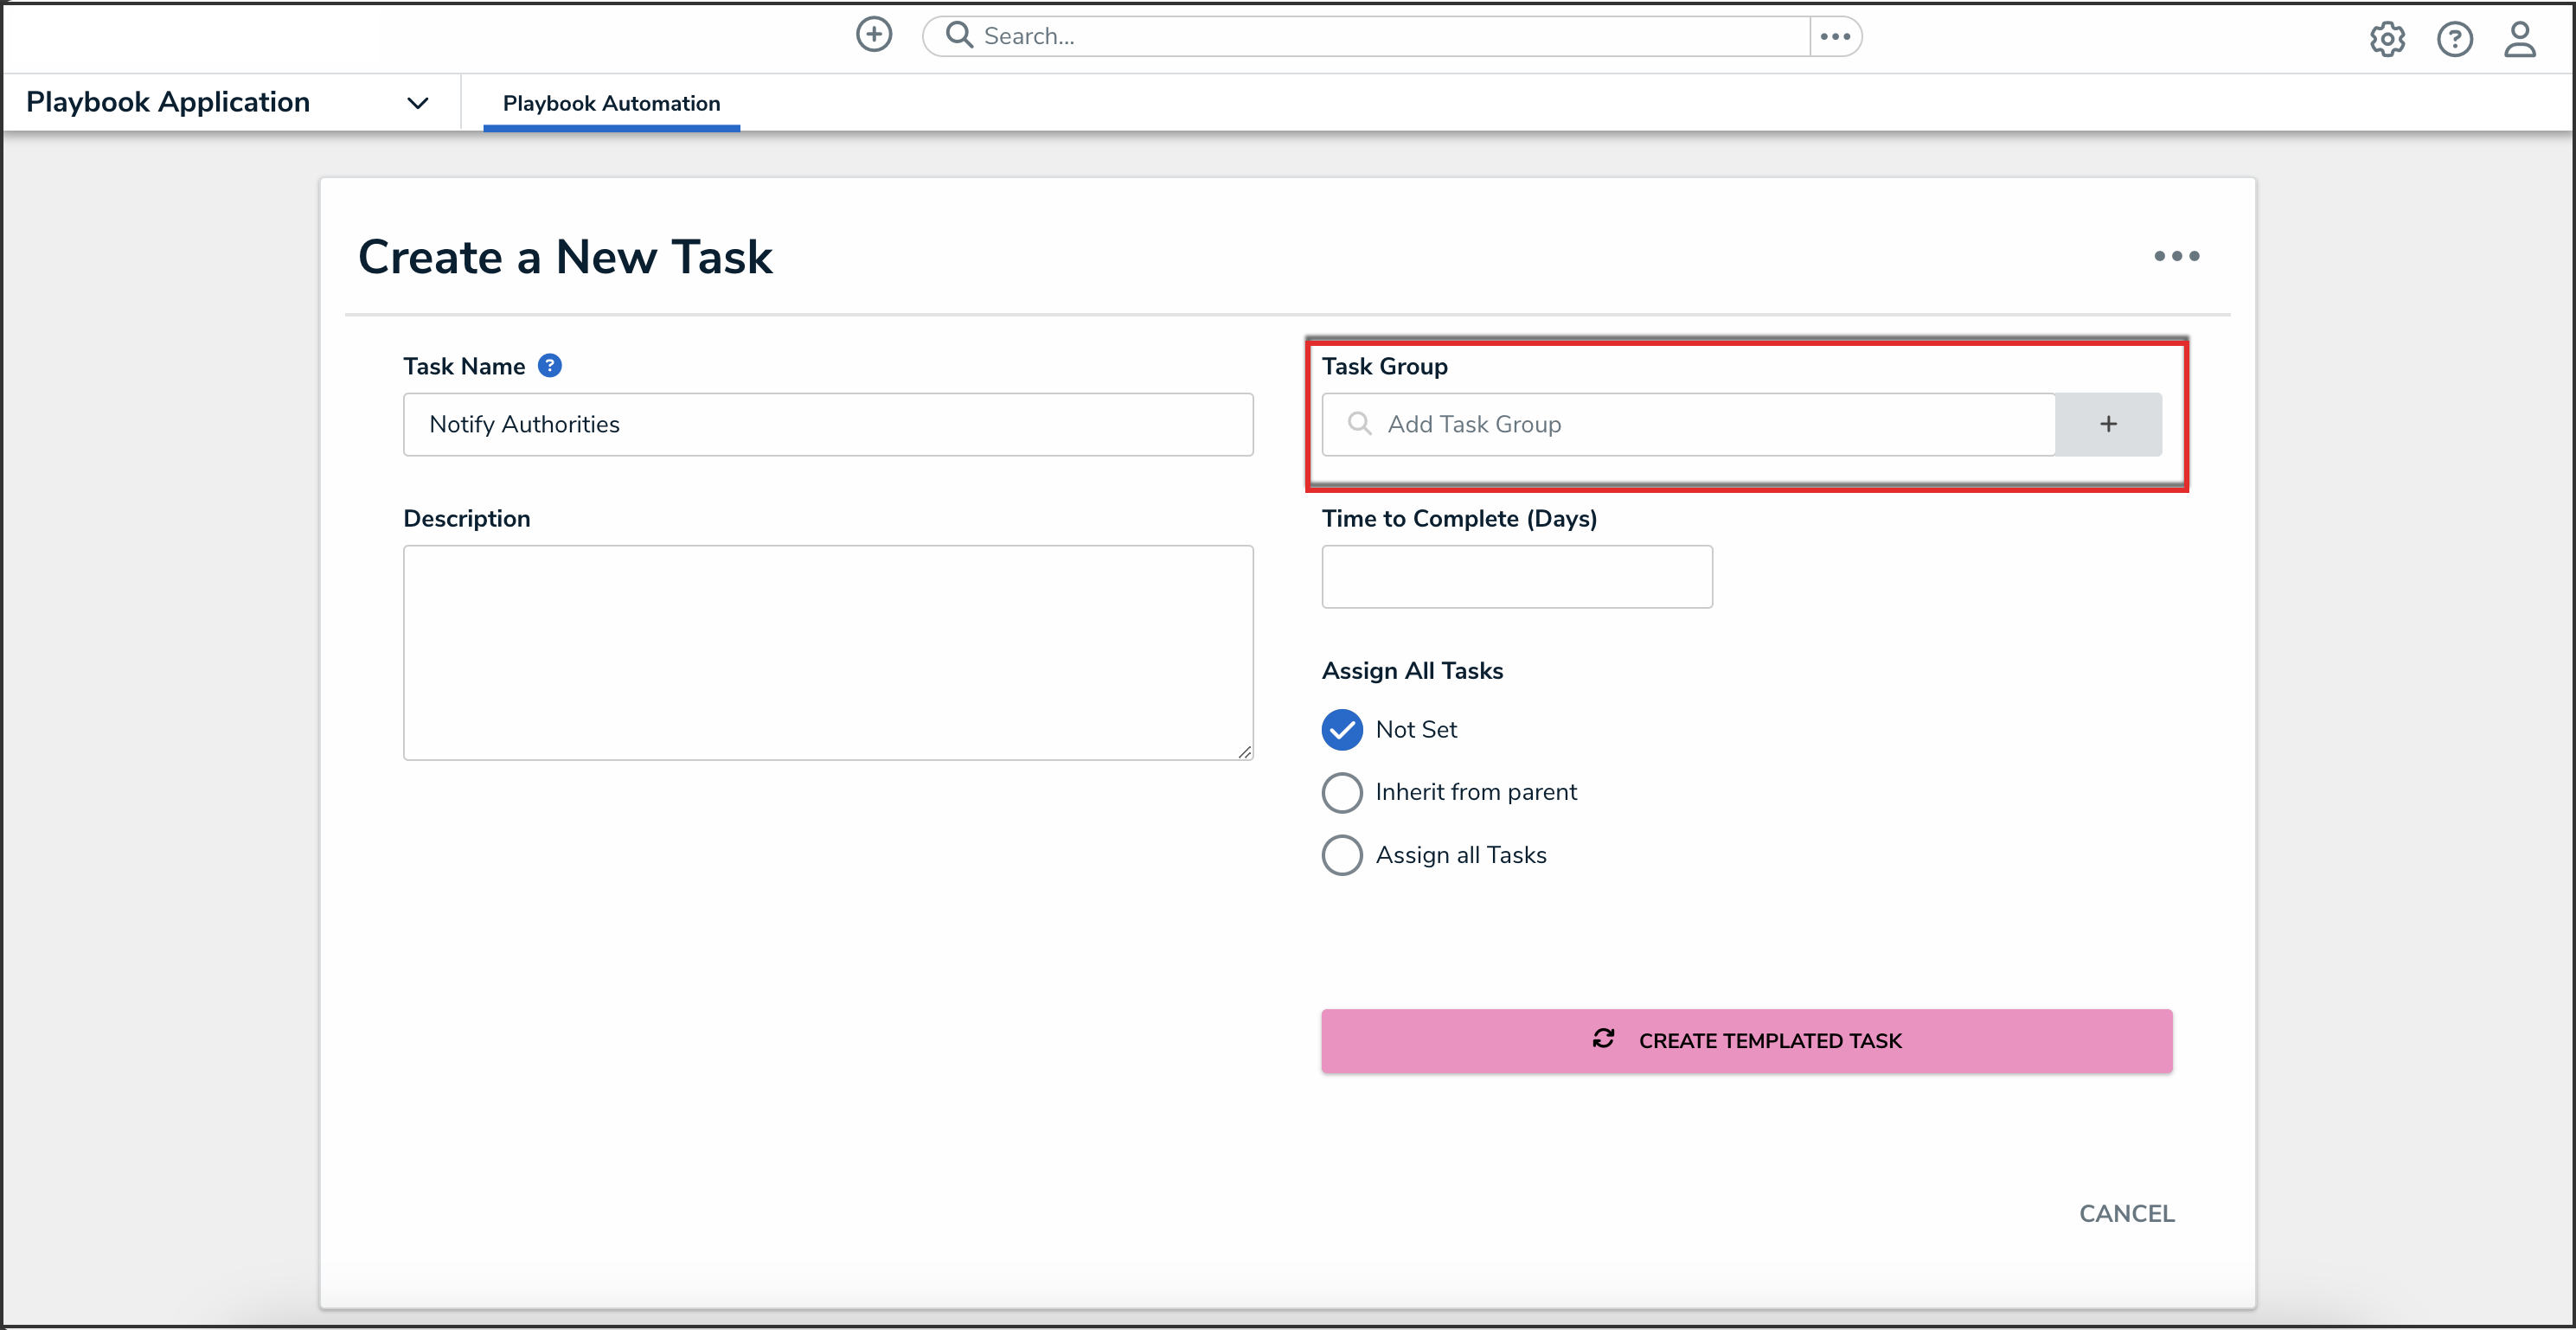Viewport: 2576px width, 1330px height.
Task: Expand the Playbook Application dropdown
Action: click(417, 103)
